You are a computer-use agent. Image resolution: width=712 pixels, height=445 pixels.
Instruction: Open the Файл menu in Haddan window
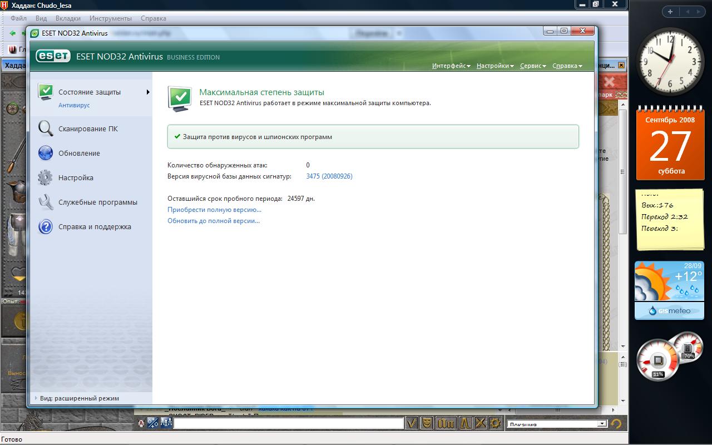click(18, 18)
